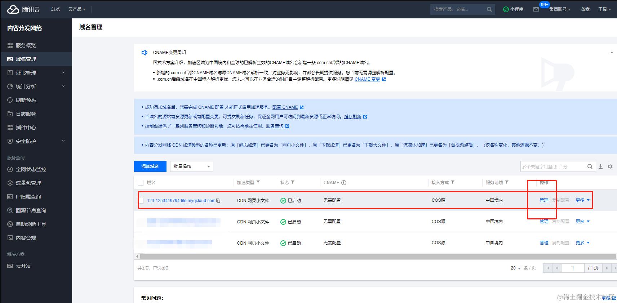Open the 服务地域 column filter icon
617x303 pixels.
[x=507, y=182]
